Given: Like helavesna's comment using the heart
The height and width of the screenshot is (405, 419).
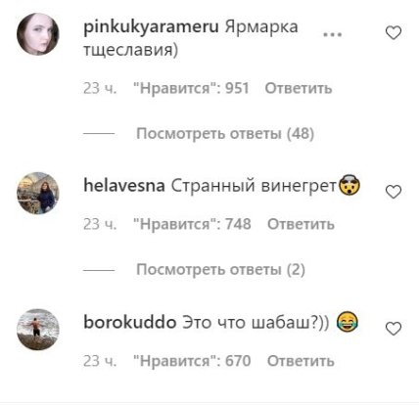Looking at the screenshot, I should coord(394,192).
